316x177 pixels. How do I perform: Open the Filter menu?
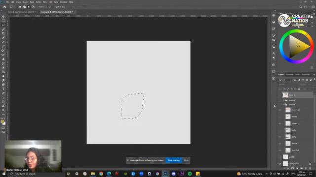45,2
